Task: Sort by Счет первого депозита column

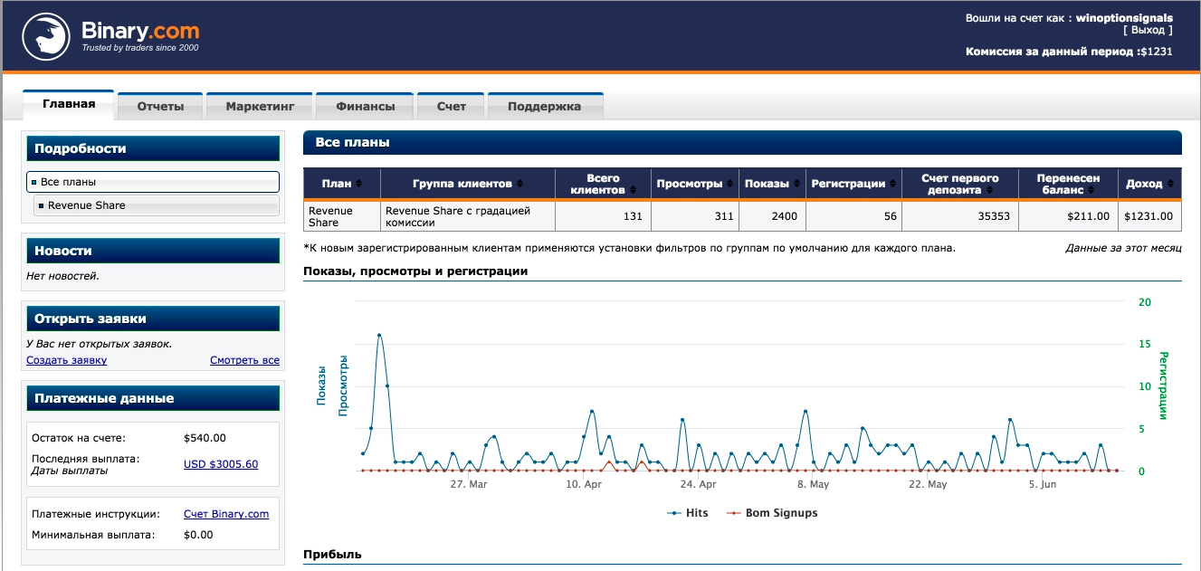Action: 1004,190
